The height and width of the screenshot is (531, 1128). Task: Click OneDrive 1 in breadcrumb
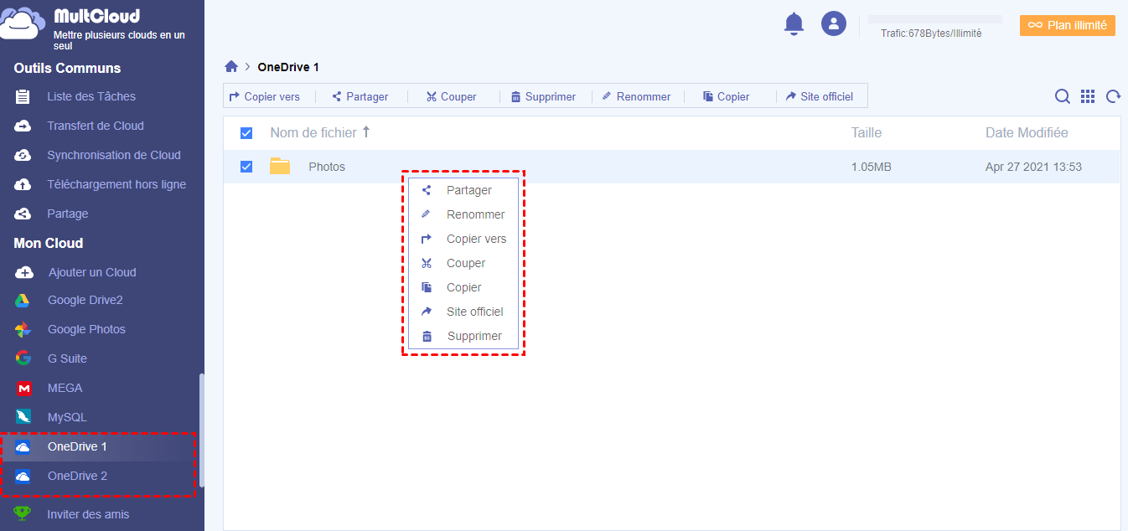coord(288,67)
